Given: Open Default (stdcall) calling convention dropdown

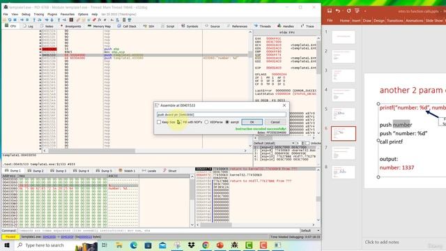Looking at the screenshot, I should [x=274, y=143].
